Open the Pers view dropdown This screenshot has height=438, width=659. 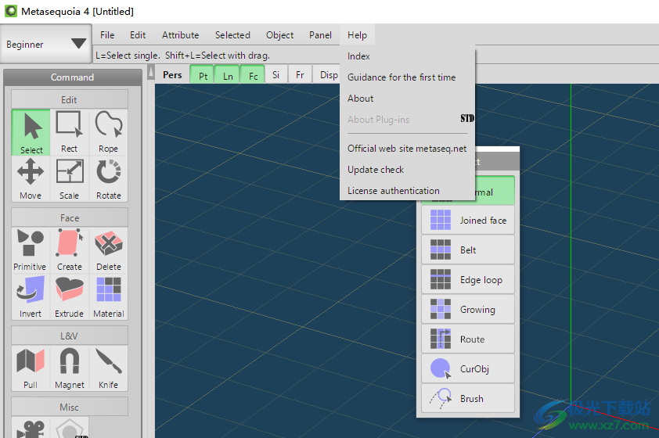pyautogui.click(x=172, y=75)
